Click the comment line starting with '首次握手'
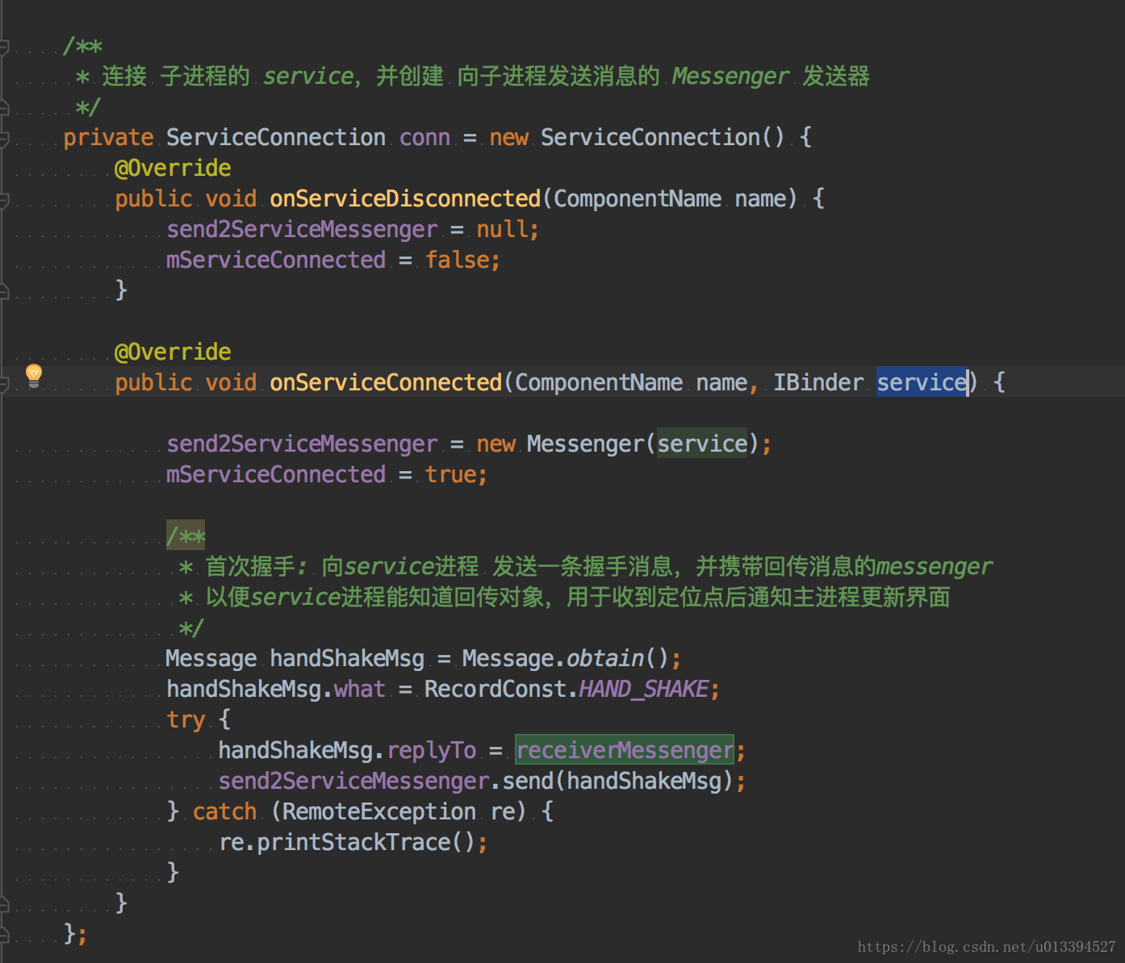The height and width of the screenshot is (963, 1125). (585, 566)
